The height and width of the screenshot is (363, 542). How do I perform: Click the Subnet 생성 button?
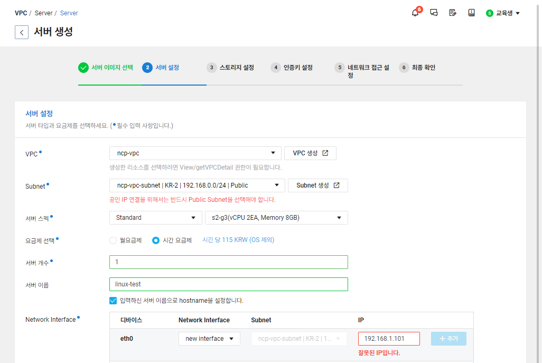pos(317,185)
